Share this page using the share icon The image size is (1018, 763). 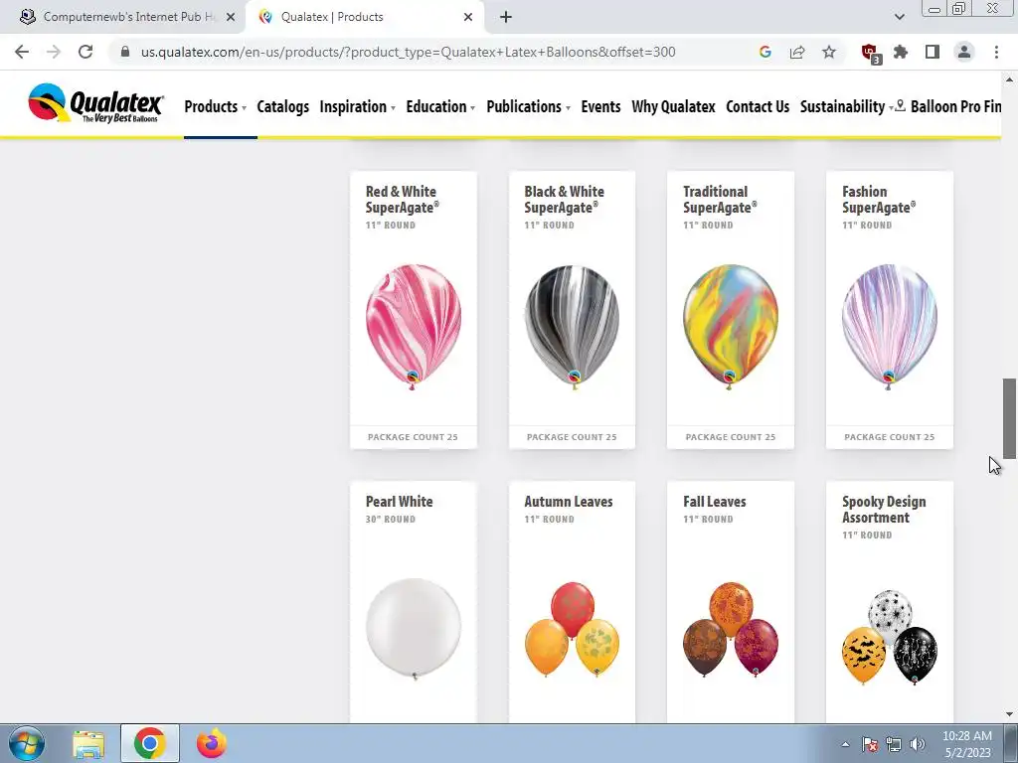tap(797, 52)
